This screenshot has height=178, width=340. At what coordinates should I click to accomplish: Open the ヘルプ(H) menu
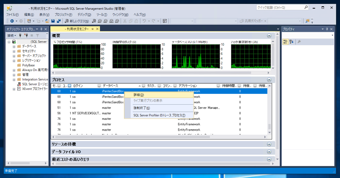point(140,14)
